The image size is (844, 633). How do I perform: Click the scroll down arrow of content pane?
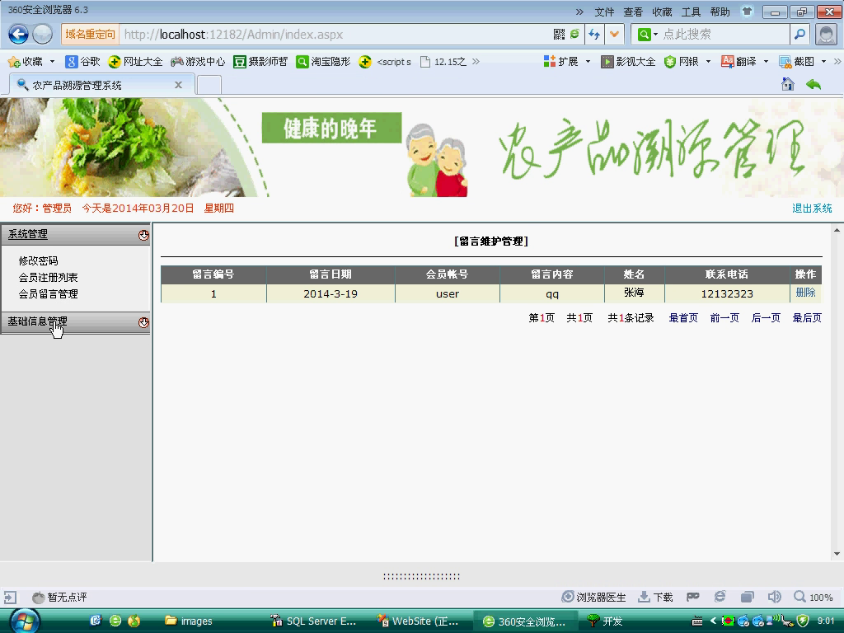click(837, 554)
